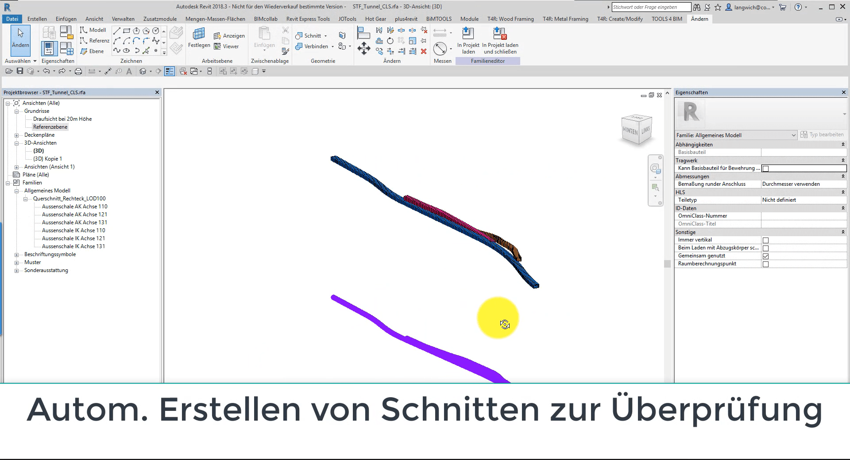Viewport: 850px width, 460px height.
Task: Collapse the Allgemeines Modell tree node
Action: 16,191
